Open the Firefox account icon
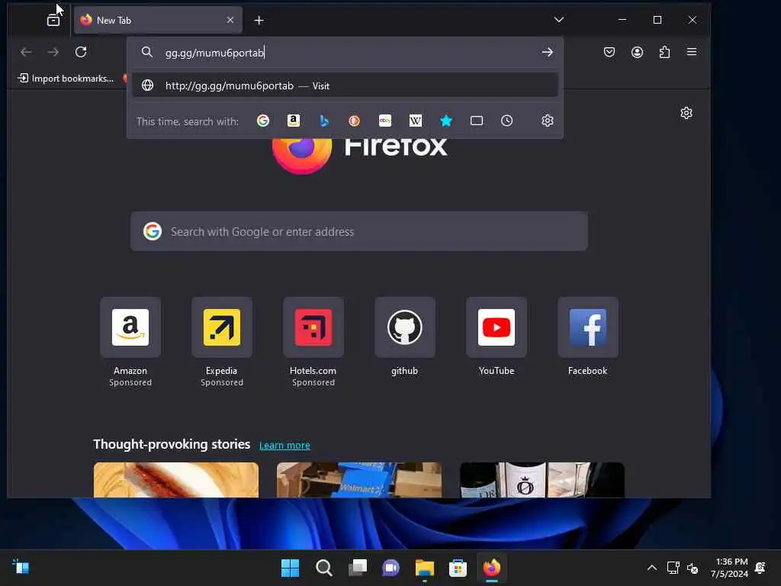The width and height of the screenshot is (781, 586). pyautogui.click(x=637, y=52)
